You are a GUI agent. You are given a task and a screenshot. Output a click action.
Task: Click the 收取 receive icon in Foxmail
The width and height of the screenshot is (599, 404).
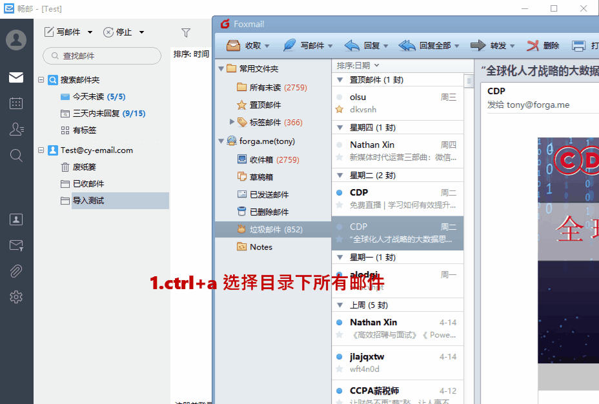click(x=234, y=45)
